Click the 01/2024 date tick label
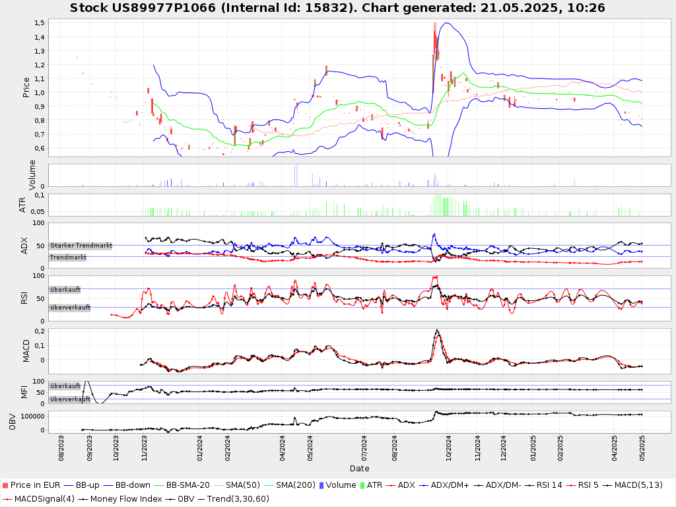 click(199, 448)
